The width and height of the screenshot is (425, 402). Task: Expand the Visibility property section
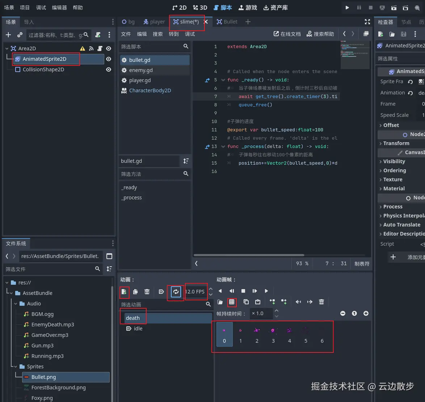[x=394, y=161]
